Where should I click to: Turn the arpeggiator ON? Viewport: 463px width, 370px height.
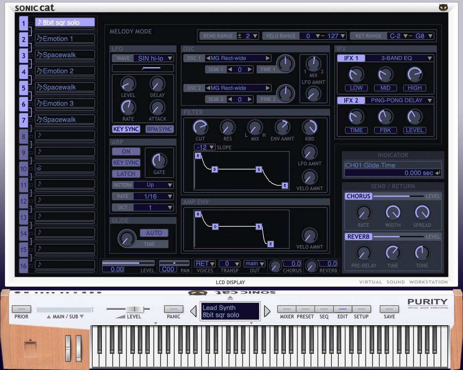tap(126, 152)
